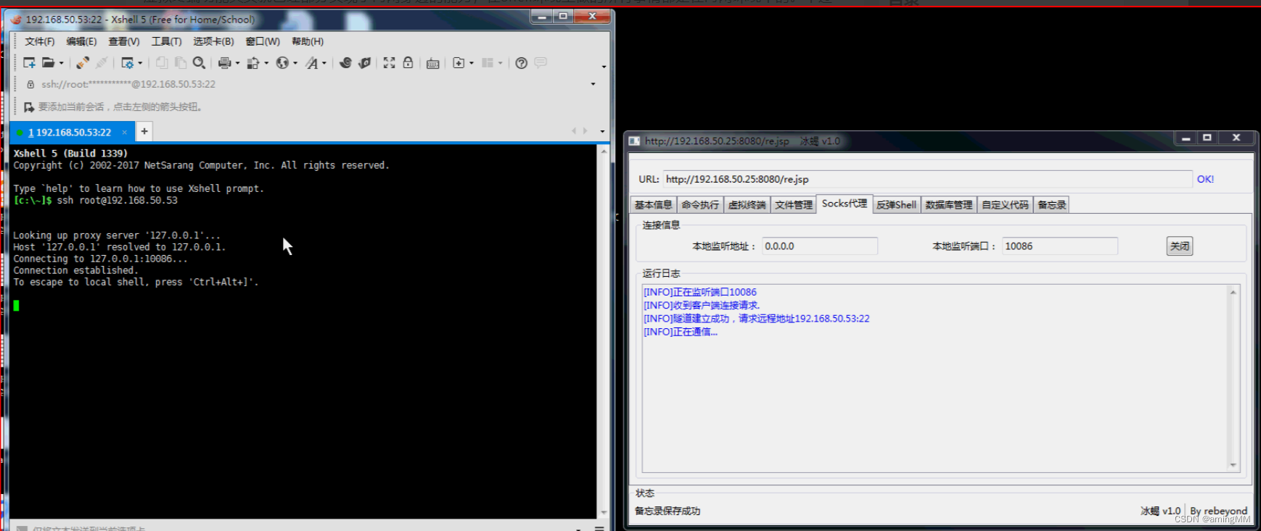Click the 本地监听地址 field showing 0.0.0.0
Viewport: 1261px width, 531px height.
coord(820,246)
